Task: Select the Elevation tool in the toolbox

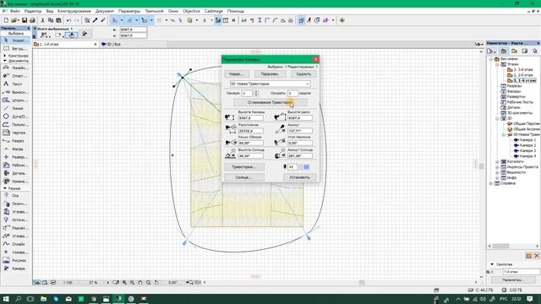Action: (15, 149)
